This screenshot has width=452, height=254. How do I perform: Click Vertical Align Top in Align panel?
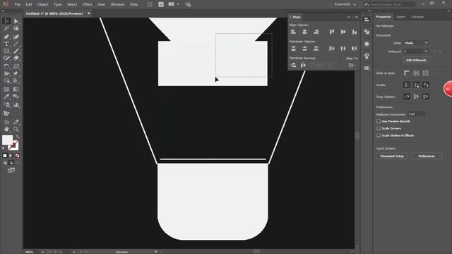(332, 32)
